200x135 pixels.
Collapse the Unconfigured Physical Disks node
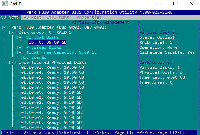pyautogui.click(x=12, y=62)
